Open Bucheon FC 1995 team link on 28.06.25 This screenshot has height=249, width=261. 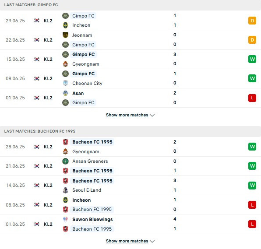click(92, 142)
